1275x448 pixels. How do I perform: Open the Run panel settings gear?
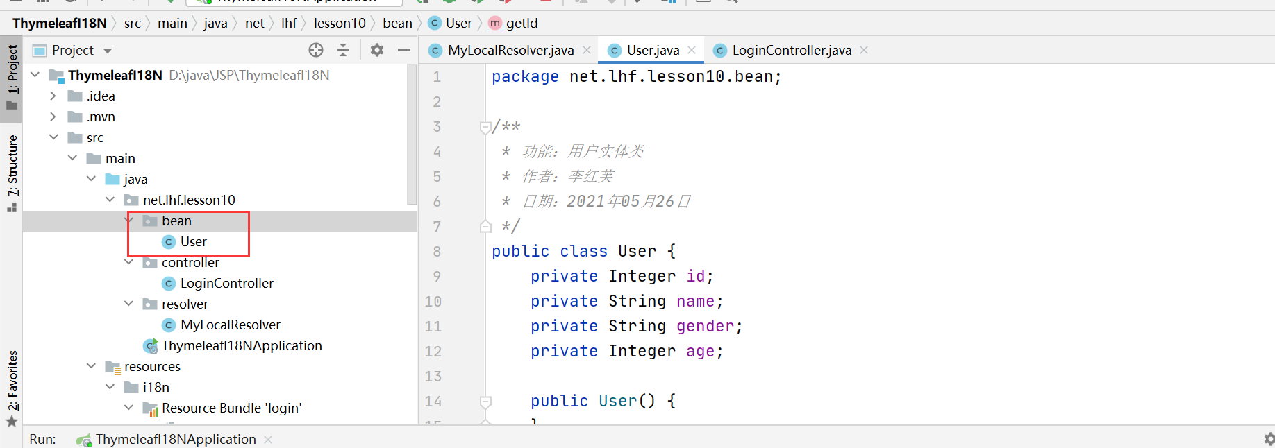[1269, 439]
